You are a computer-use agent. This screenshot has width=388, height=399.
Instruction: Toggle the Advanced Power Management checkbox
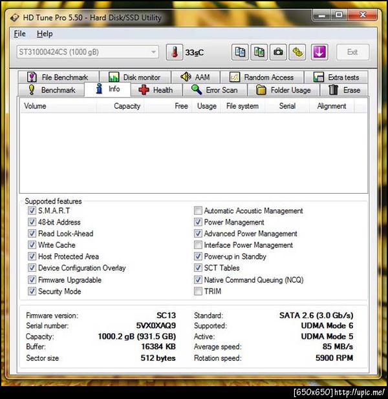tap(198, 234)
